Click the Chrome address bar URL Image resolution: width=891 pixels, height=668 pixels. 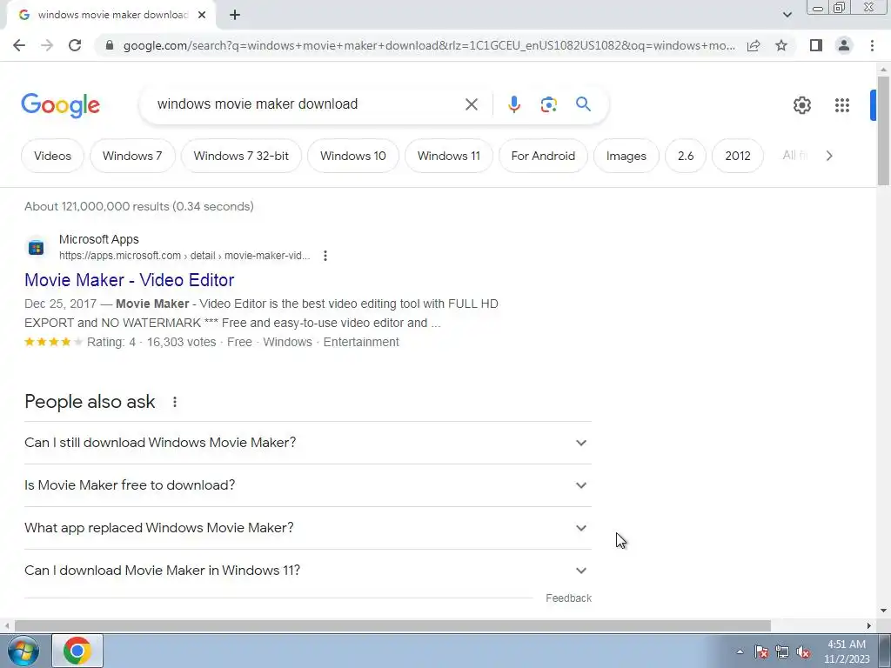point(429,45)
